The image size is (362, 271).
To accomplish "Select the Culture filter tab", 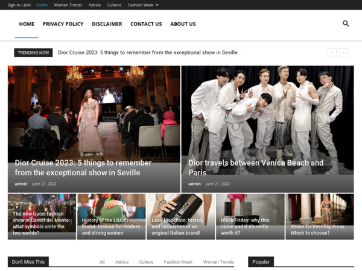I will click(x=146, y=262).
